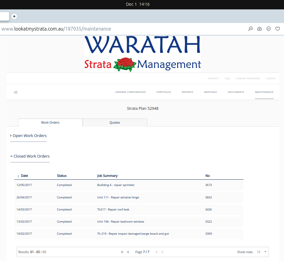Click the Logout link

271,79
